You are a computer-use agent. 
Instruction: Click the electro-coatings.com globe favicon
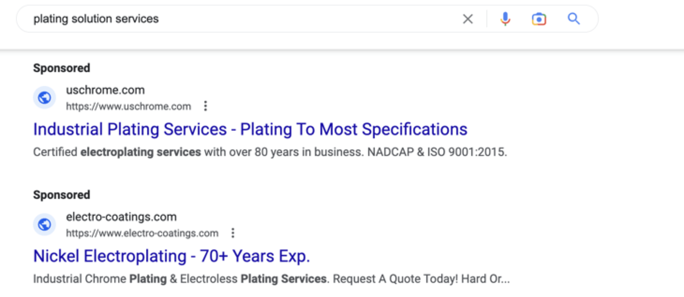tap(45, 225)
